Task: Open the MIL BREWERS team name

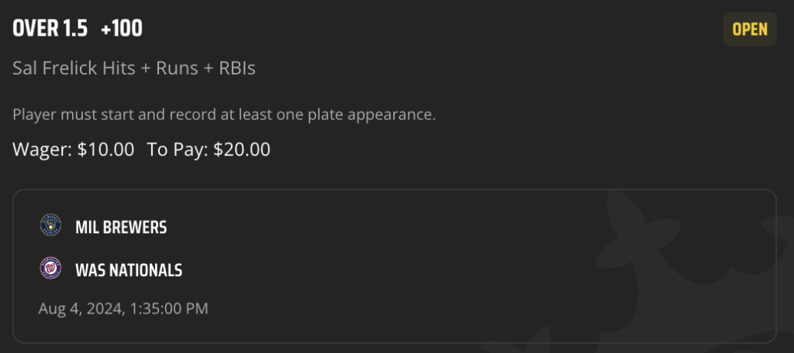Action: [x=121, y=228]
